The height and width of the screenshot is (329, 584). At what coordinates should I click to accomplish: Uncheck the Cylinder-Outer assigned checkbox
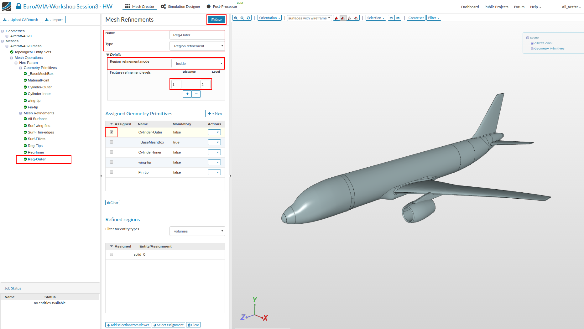tap(112, 132)
